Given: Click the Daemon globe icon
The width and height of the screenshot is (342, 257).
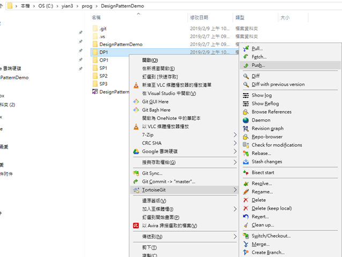Looking at the screenshot, I should pos(246,120).
